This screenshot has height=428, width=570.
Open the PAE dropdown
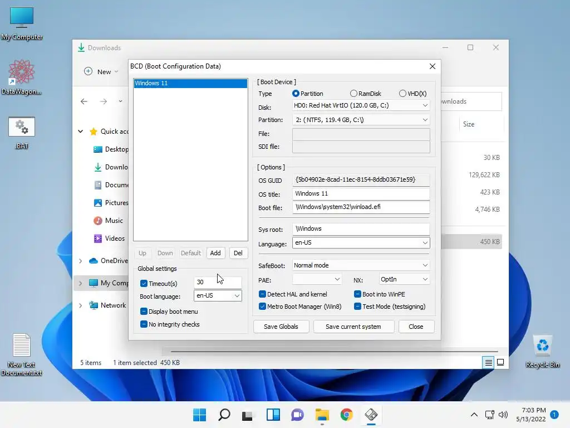[x=317, y=279]
